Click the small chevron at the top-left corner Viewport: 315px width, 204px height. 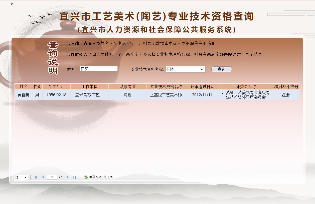[12, 4]
